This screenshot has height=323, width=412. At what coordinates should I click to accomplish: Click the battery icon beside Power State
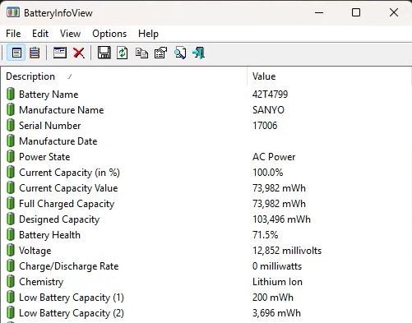[11, 156]
